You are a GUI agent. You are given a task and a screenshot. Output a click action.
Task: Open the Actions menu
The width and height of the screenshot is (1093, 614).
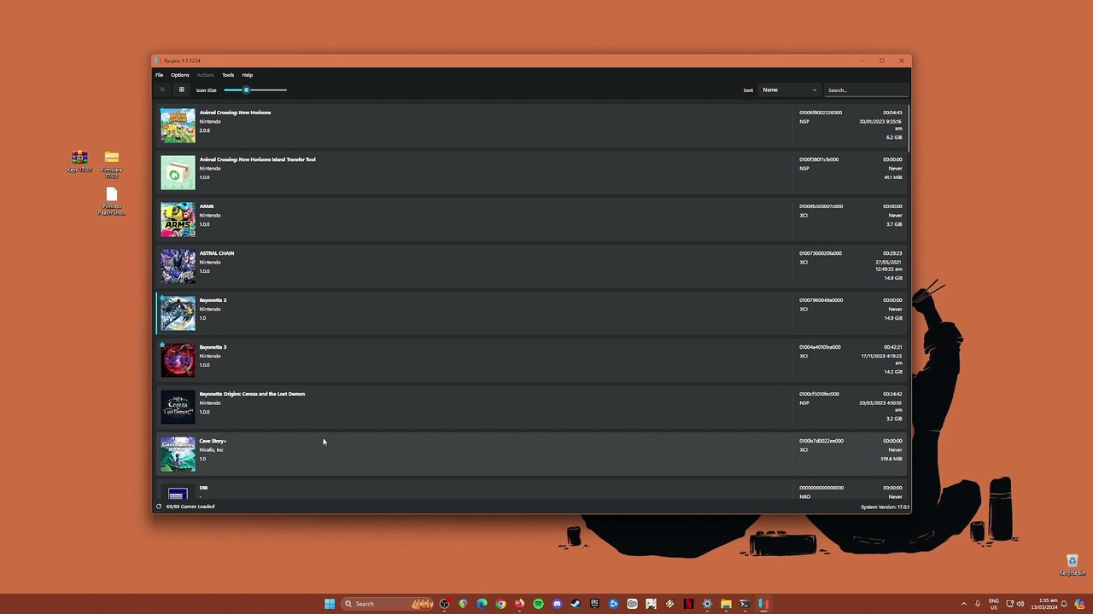tap(206, 75)
